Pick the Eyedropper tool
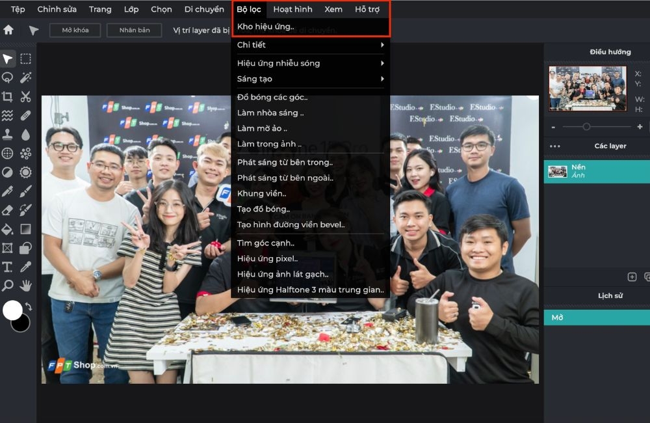This screenshot has width=650, height=423. point(26,267)
